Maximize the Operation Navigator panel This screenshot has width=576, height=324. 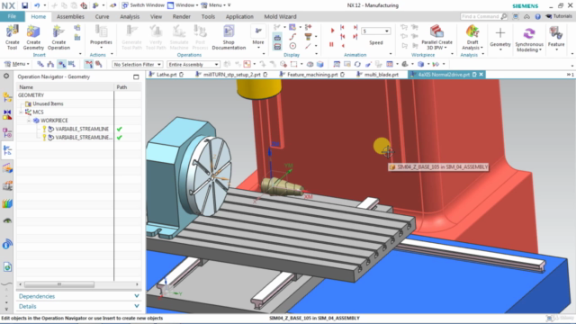click(x=136, y=76)
